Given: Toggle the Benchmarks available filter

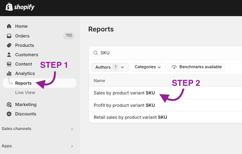Looking at the screenshot, I should coord(196,67).
